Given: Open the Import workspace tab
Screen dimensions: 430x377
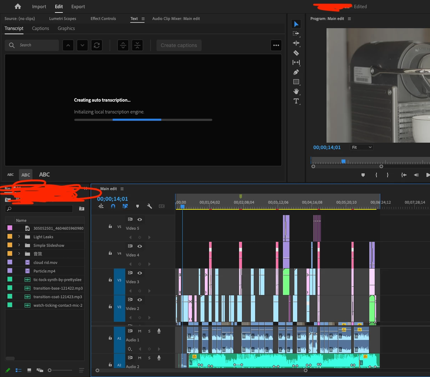Looking at the screenshot, I should pos(39,6).
